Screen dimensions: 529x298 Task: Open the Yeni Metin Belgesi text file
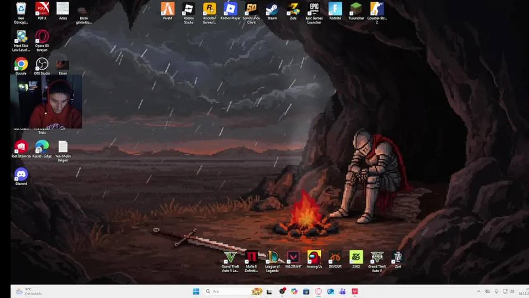pos(63,151)
